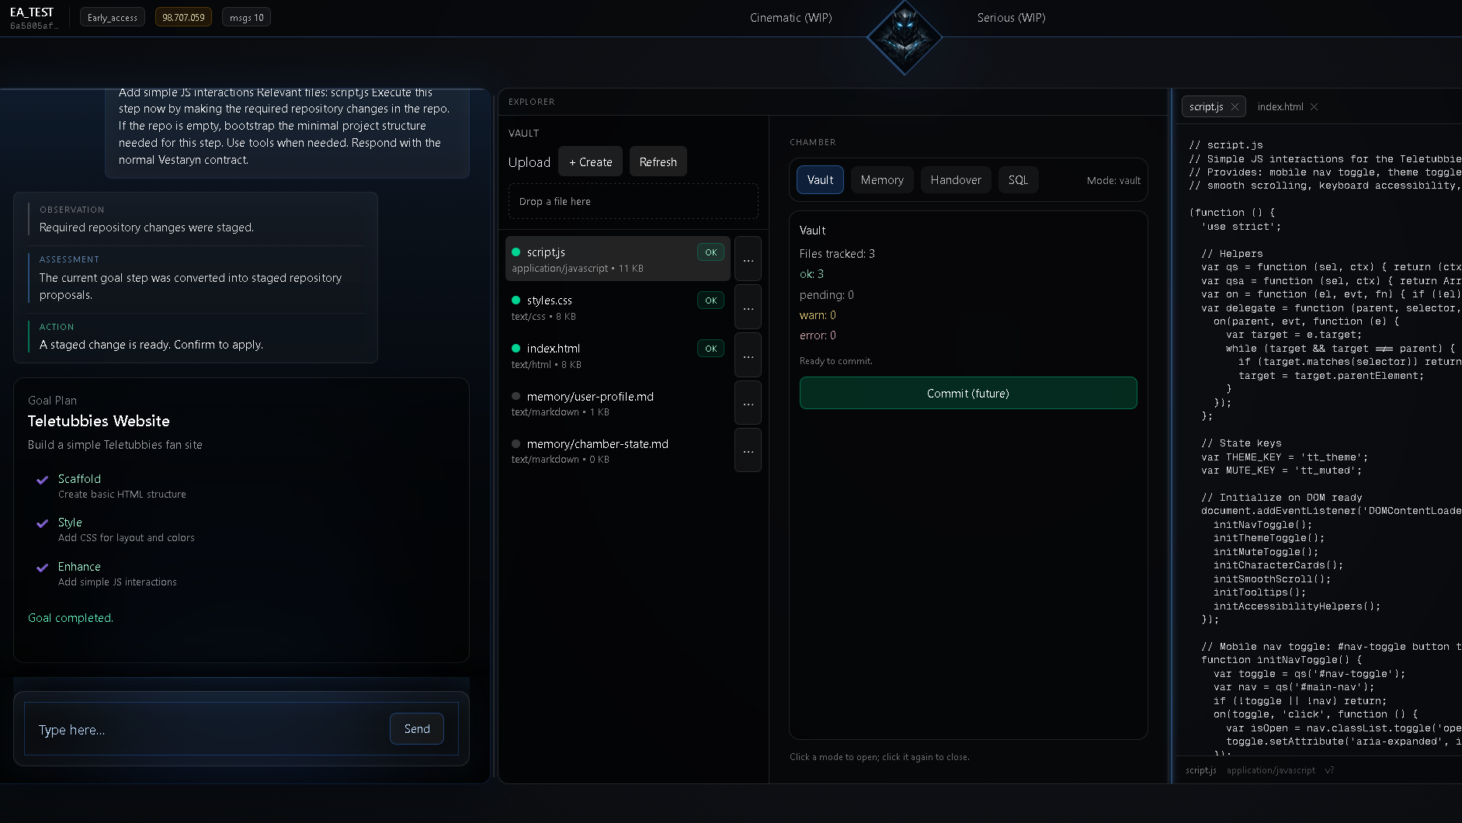This screenshot has width=1462, height=823.
Task: Click the + Create button
Action: [590, 162]
